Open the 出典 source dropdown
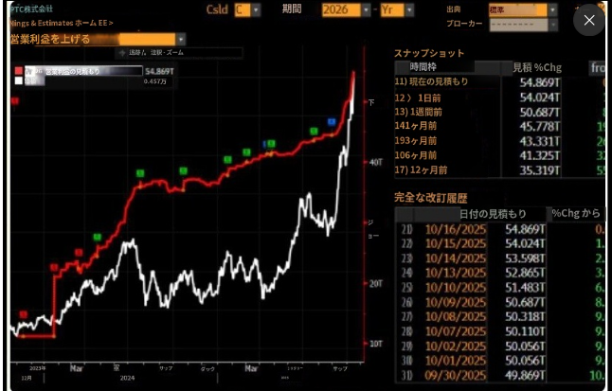The width and height of the screenshot is (612, 391). pos(522,9)
